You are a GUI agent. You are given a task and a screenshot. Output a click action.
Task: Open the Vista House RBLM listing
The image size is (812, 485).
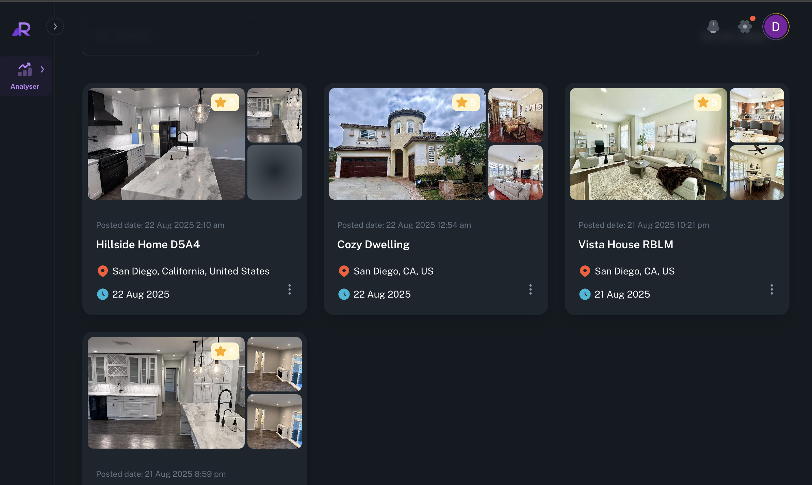click(x=626, y=245)
